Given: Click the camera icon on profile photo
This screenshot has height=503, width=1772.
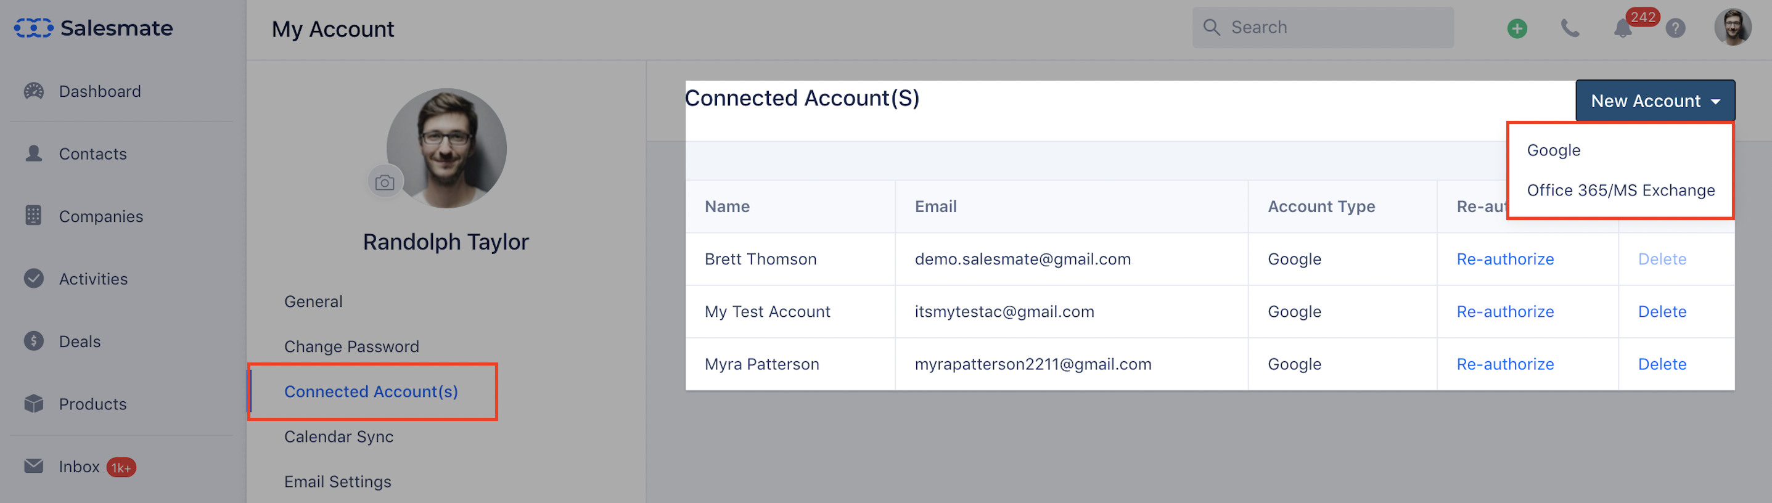Looking at the screenshot, I should [385, 182].
